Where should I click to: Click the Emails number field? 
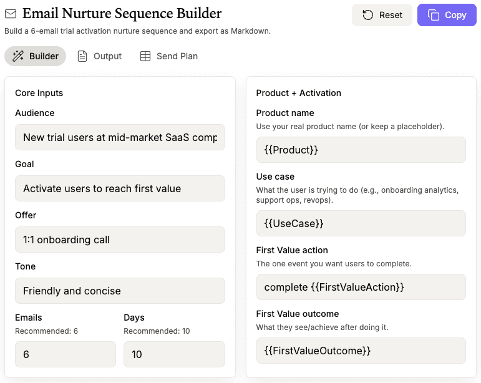(66, 354)
